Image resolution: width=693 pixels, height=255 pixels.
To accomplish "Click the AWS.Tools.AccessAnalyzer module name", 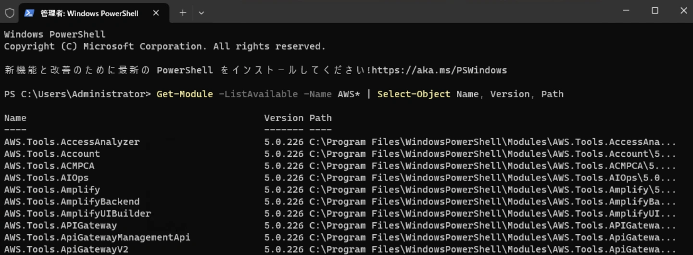I will (72, 142).
